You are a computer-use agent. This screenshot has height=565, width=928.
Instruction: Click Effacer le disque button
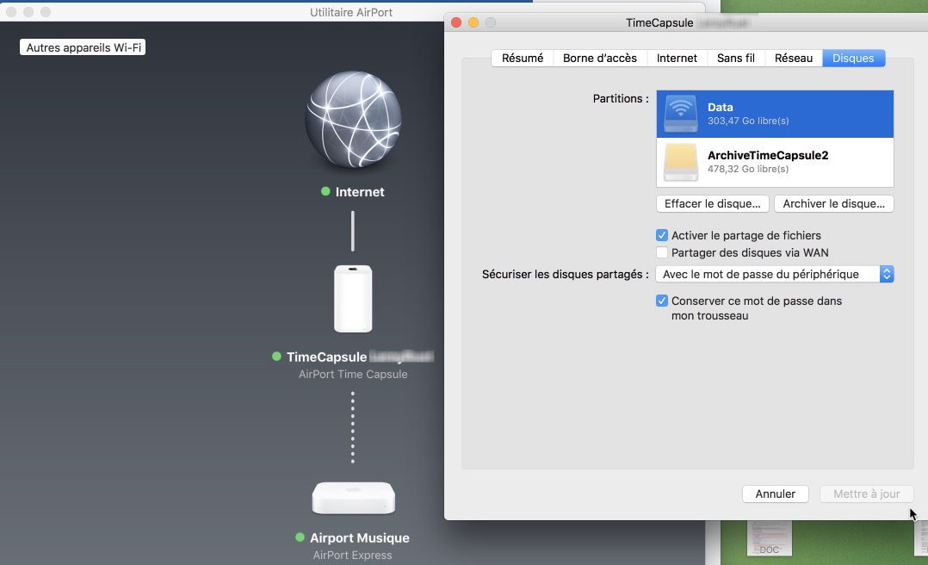tap(713, 204)
